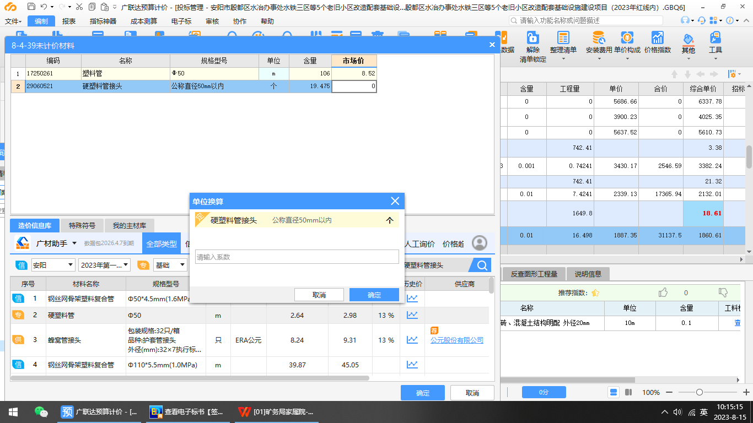Image resolution: width=753 pixels, height=423 pixels.
Task: Switch to the 特殊符号 tab
Action: click(x=82, y=225)
